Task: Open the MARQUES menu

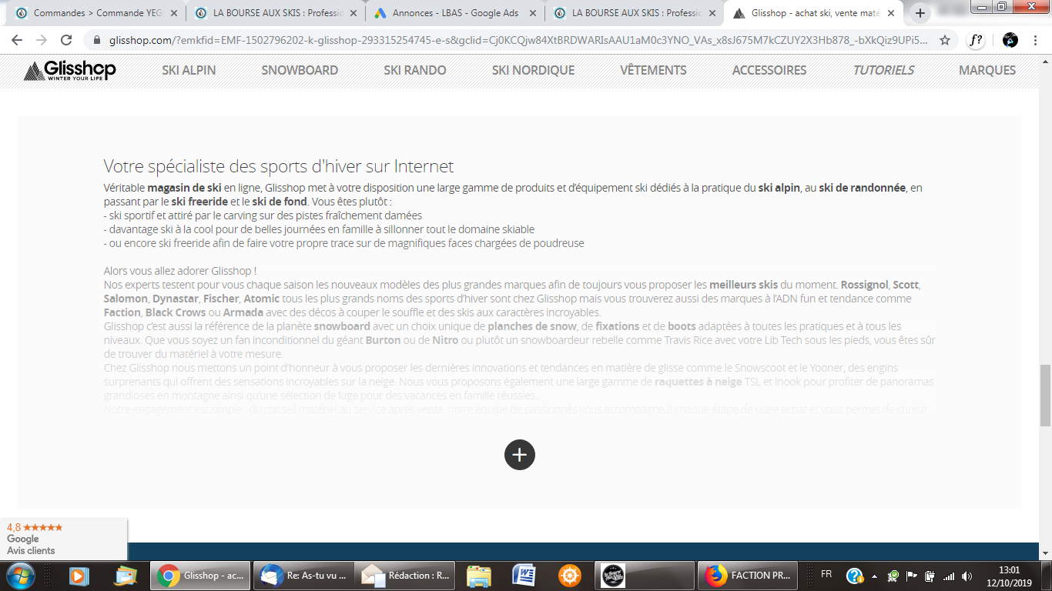Action: (987, 70)
